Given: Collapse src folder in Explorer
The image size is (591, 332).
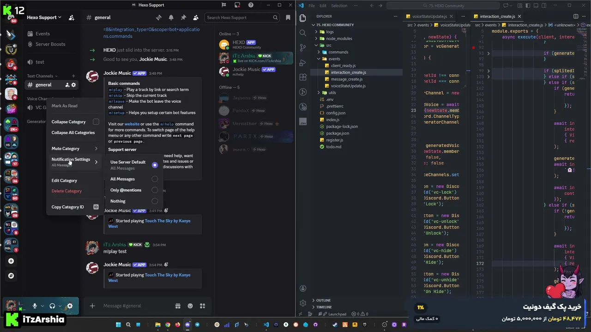Looking at the screenshot, I should [316, 45].
